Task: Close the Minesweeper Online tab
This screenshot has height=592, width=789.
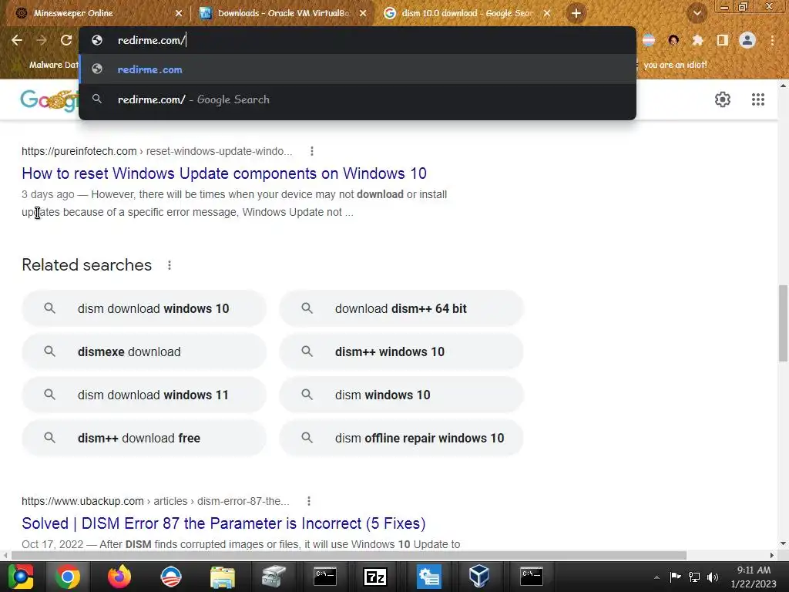Action: (179, 14)
